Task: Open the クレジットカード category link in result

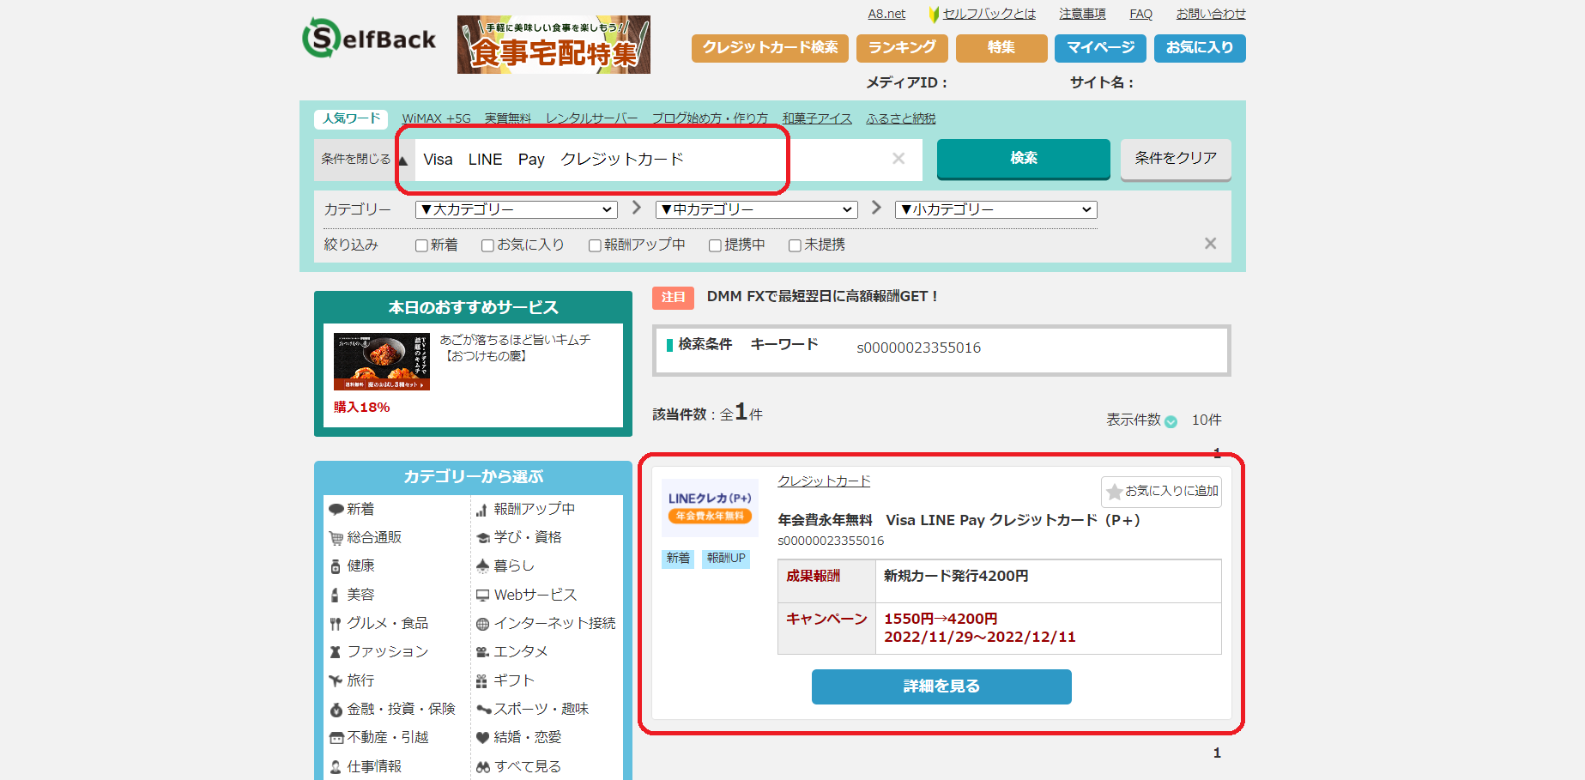Action: tap(824, 481)
